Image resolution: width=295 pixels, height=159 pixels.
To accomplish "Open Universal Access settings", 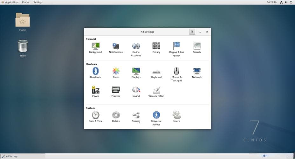I will (156, 119).
